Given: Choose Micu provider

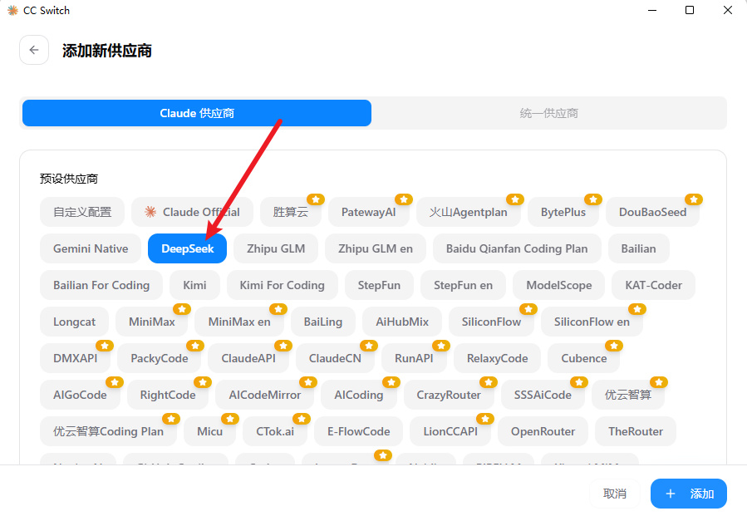Looking at the screenshot, I should (209, 432).
